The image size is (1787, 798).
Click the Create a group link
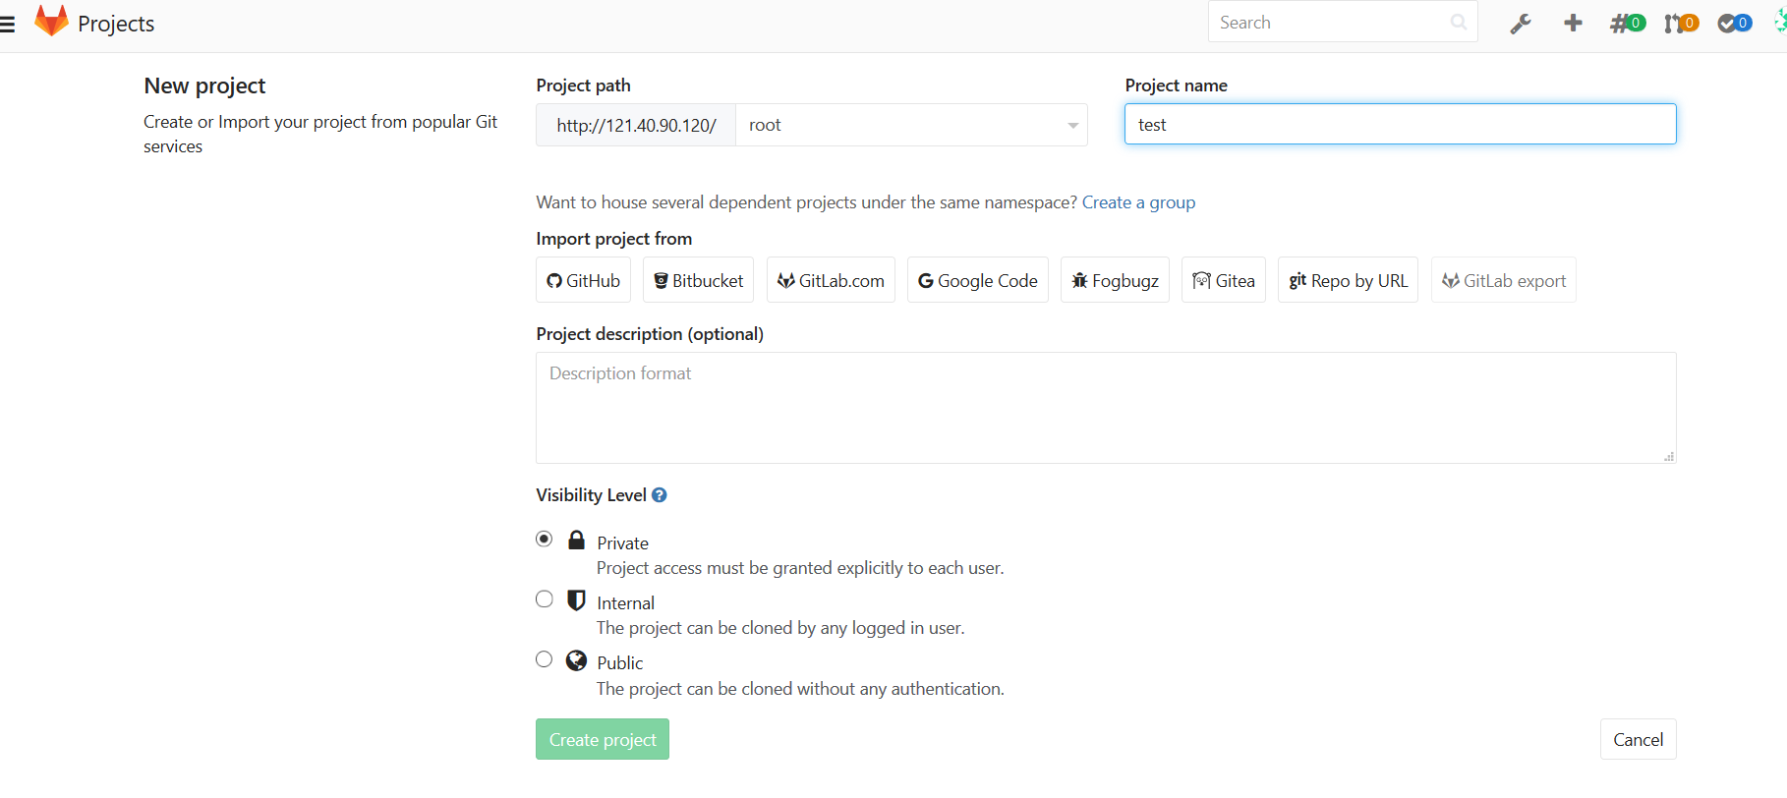[x=1138, y=202]
